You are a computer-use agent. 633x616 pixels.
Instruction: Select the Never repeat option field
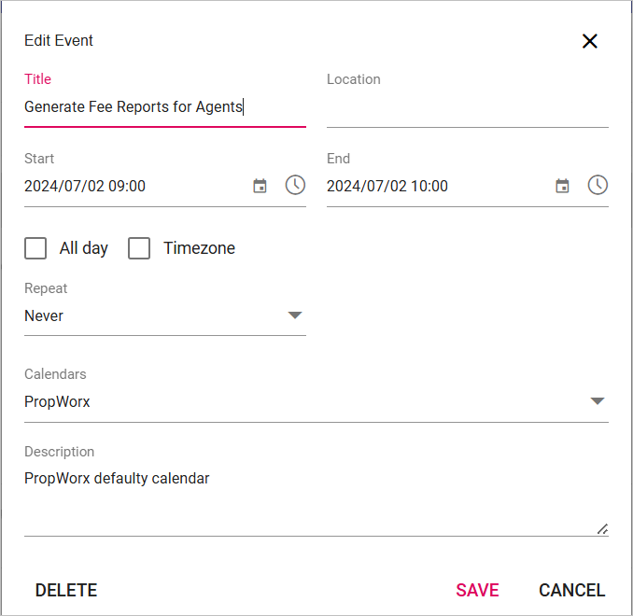click(165, 315)
